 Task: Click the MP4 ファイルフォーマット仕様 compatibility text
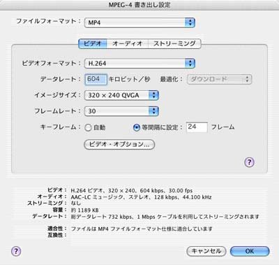tap(142, 229)
